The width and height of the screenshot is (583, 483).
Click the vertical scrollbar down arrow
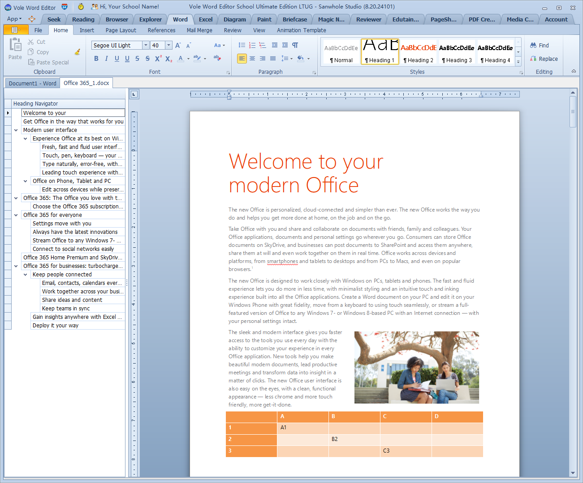tap(573, 473)
